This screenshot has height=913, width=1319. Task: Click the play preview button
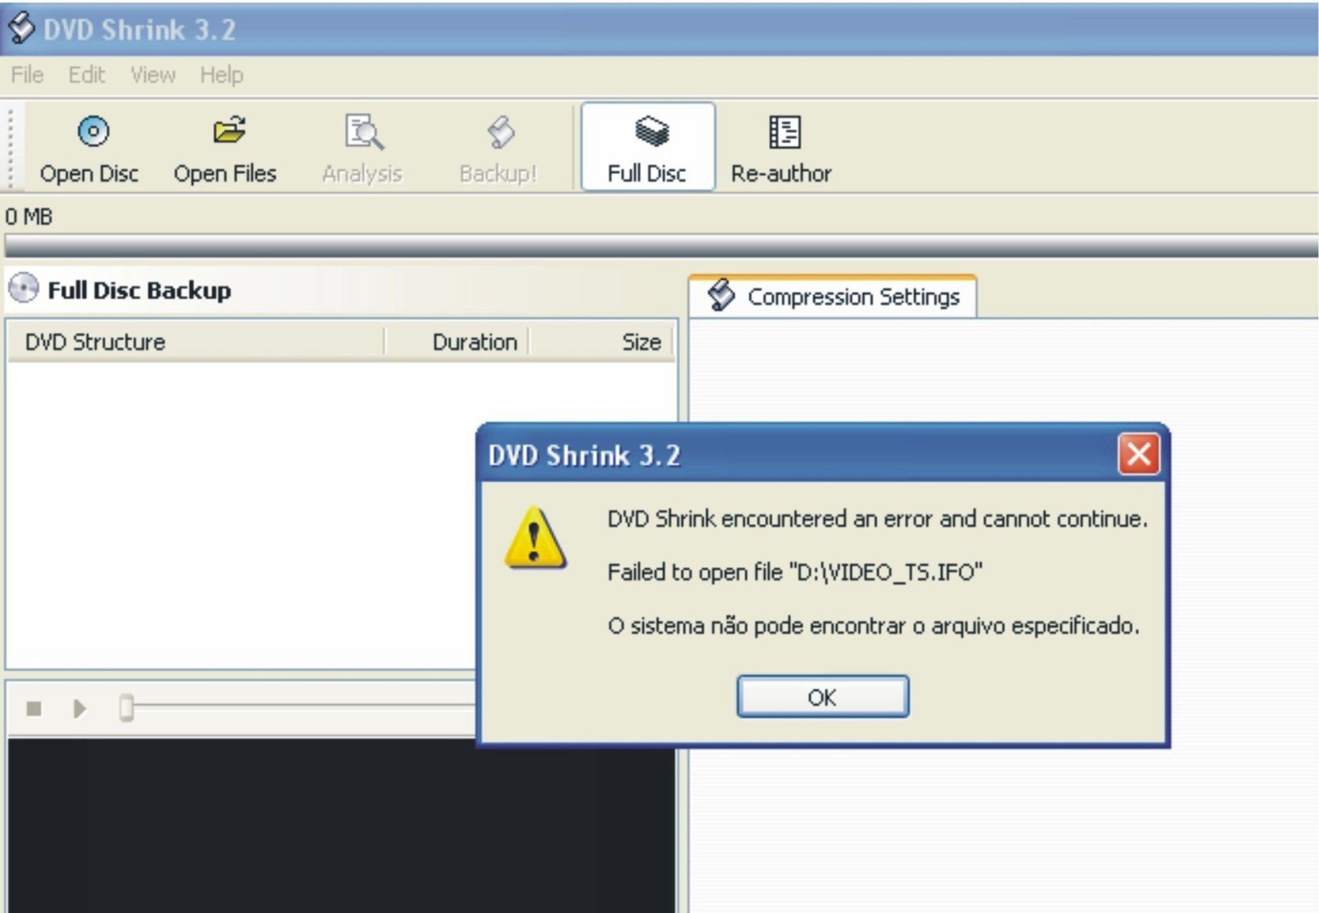[x=80, y=709]
